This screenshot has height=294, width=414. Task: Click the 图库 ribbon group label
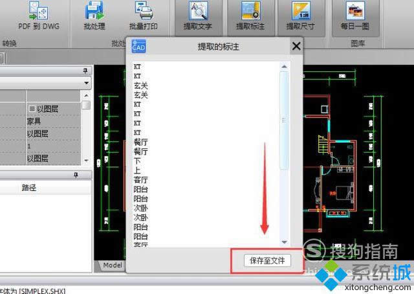click(357, 43)
